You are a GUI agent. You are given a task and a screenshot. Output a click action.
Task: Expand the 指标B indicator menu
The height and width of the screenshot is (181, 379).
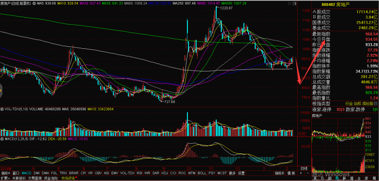279,173
